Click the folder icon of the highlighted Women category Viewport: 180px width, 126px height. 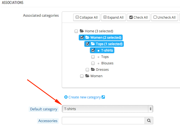click(x=87, y=37)
